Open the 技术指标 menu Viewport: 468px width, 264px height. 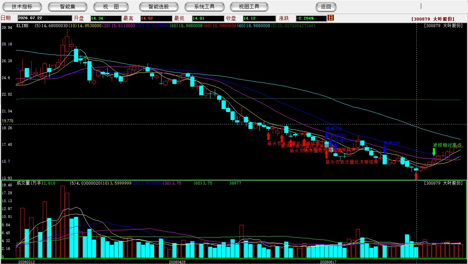tap(22, 7)
